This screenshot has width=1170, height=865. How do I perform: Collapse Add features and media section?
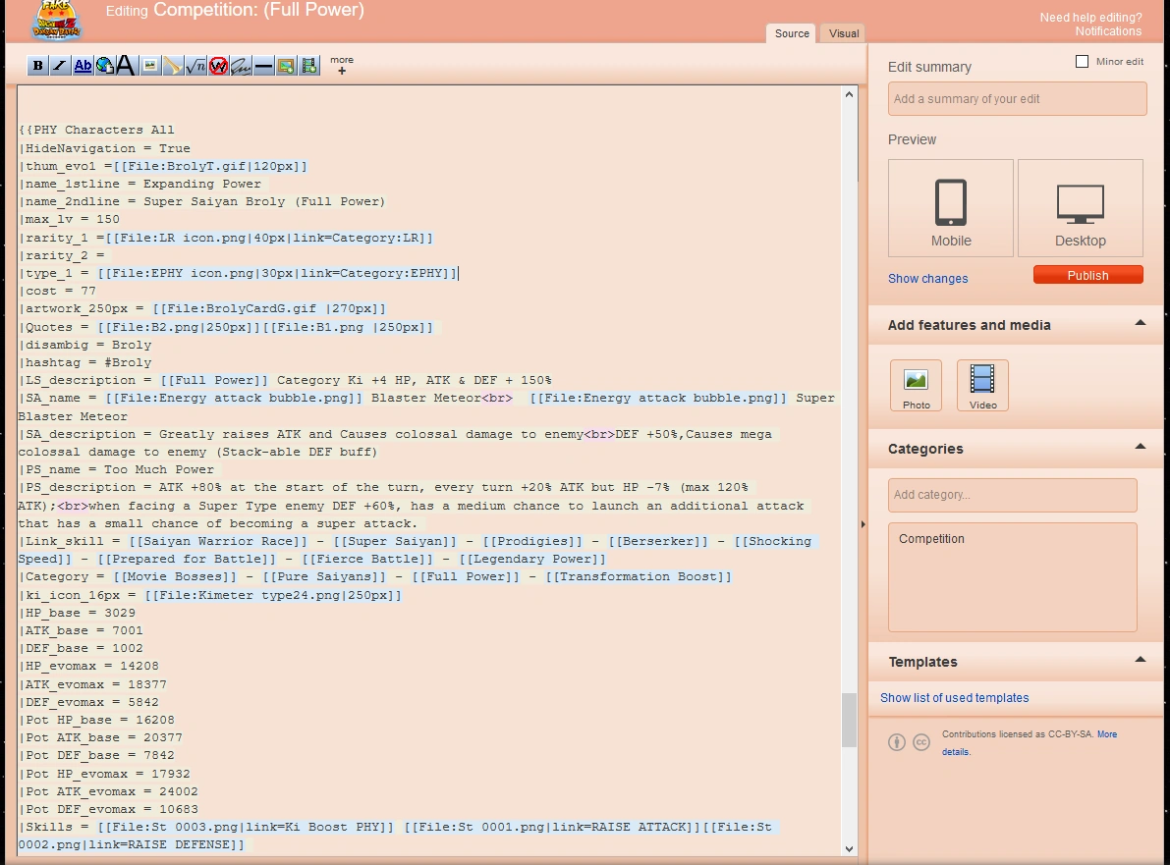tap(1140, 323)
